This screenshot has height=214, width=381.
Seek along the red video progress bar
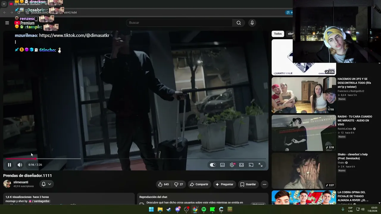[136, 159]
